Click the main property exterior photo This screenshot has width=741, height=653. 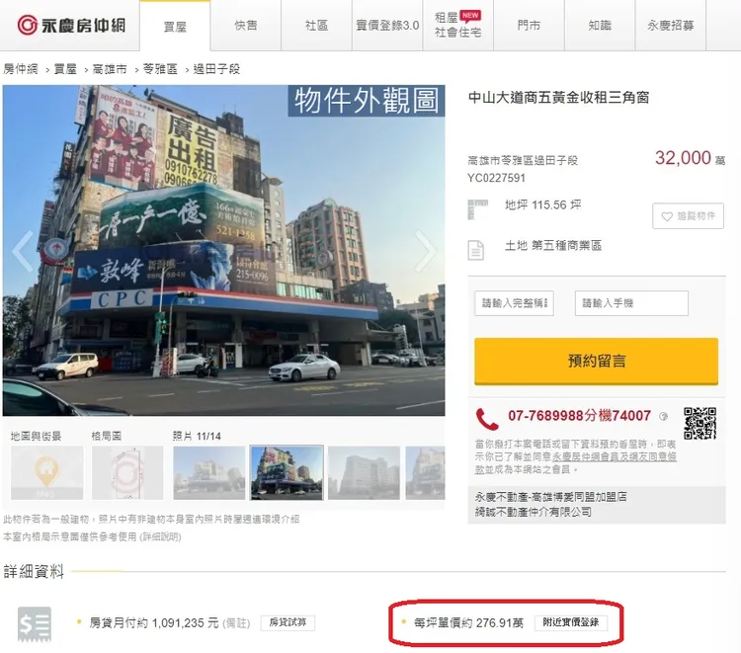click(x=223, y=250)
